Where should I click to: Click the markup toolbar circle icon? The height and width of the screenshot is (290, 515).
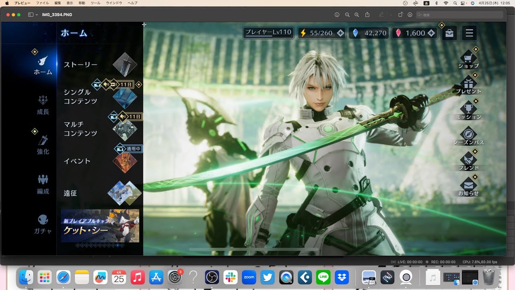coord(410,15)
